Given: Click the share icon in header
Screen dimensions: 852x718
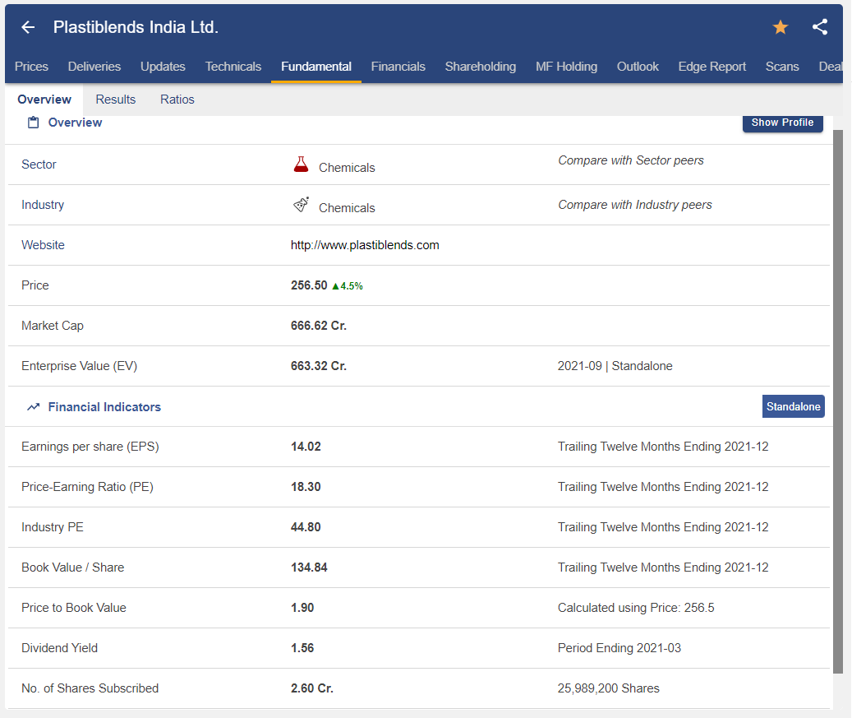Looking at the screenshot, I should 820,27.
